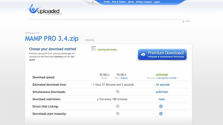Click the X icon for Downloads start instantly
This screenshot has width=223, height=125.
(x=118, y=114)
